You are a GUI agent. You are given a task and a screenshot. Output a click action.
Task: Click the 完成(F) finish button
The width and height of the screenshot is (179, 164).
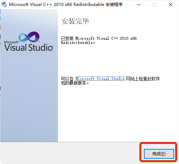coord(159,154)
